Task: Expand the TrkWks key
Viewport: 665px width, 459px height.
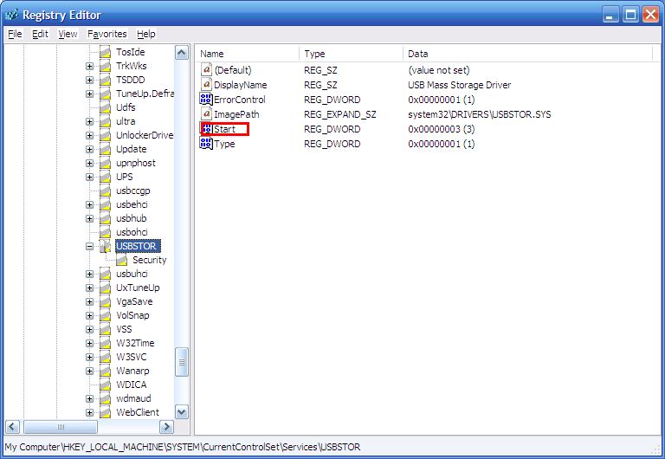Action: (89, 66)
